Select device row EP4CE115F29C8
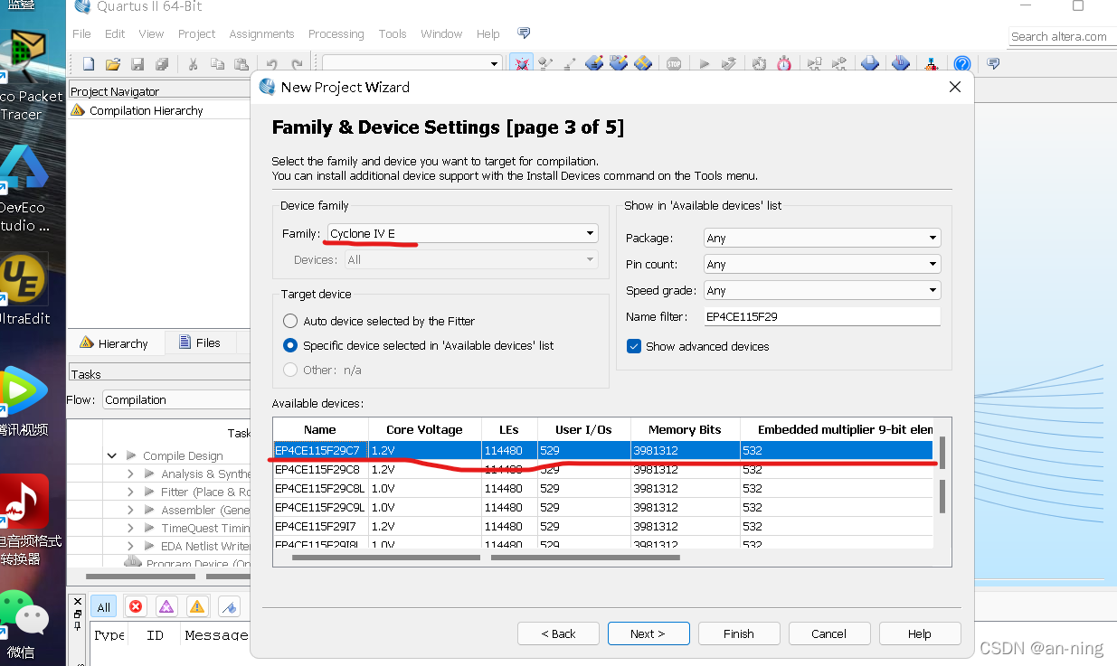Screen dimensions: 1117x666 [x=603, y=469]
